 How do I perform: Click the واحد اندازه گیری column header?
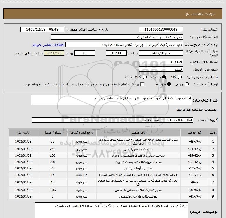(x=82, y=133)
